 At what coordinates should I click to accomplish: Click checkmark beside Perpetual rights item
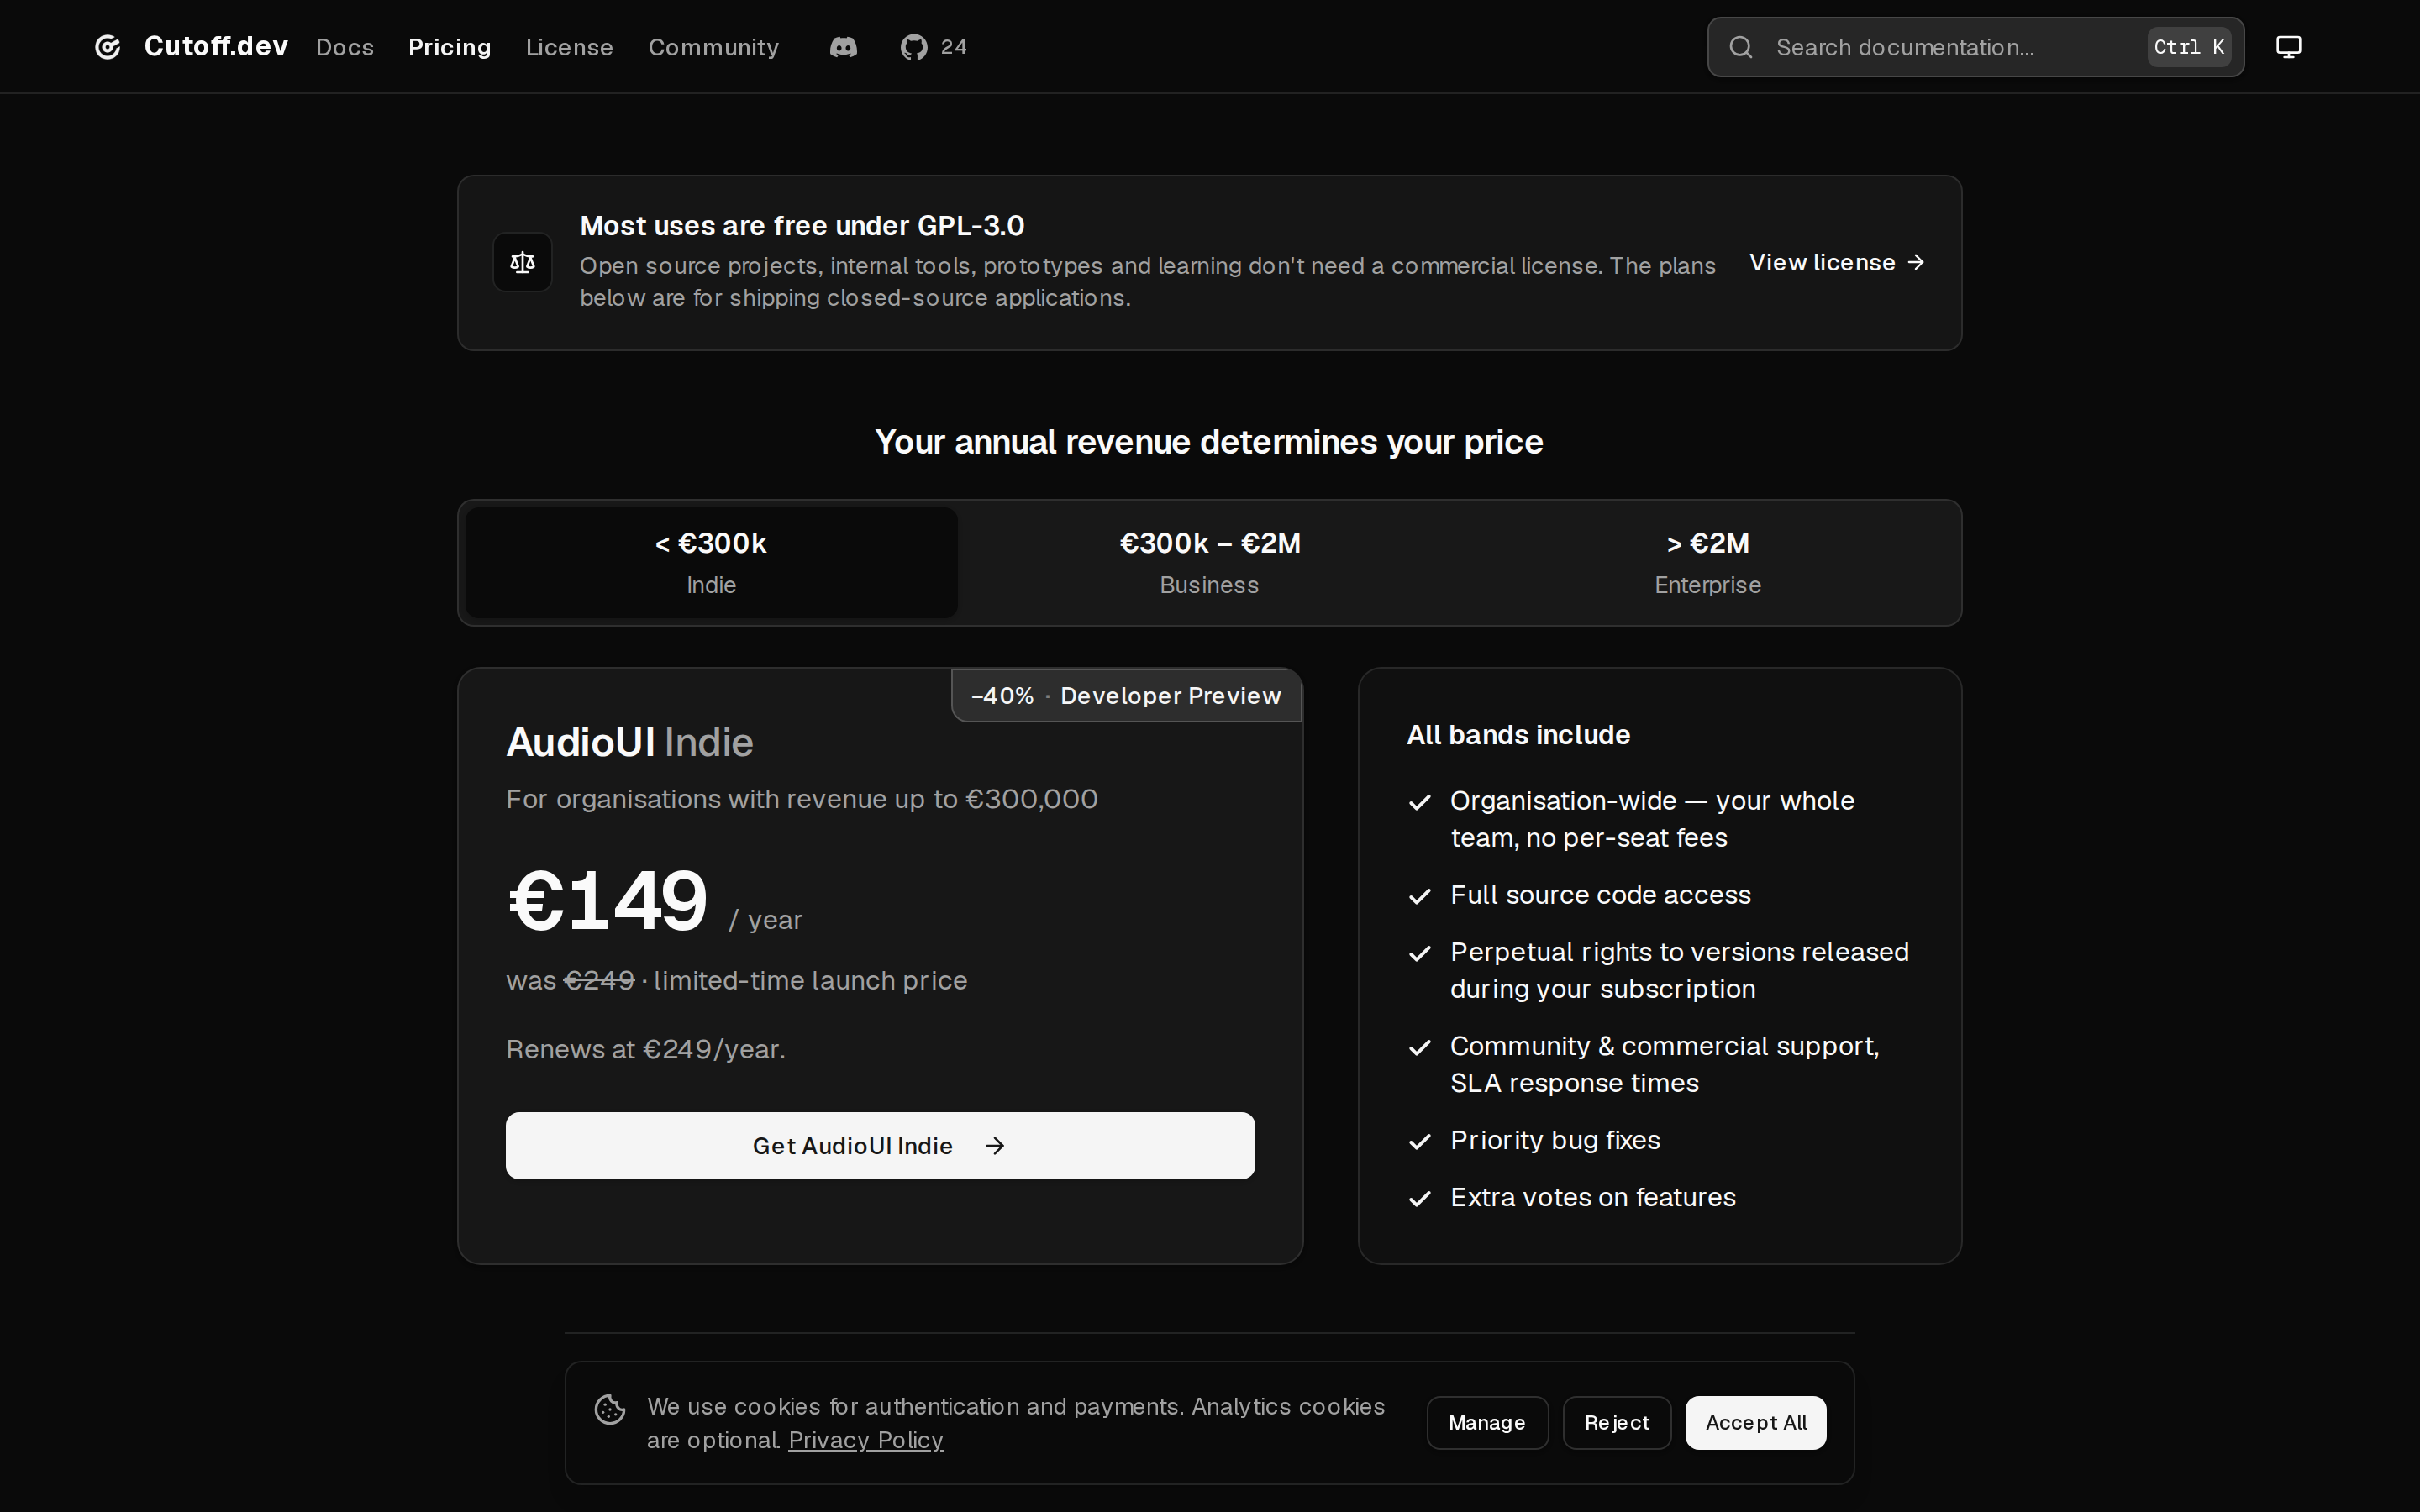1419,954
